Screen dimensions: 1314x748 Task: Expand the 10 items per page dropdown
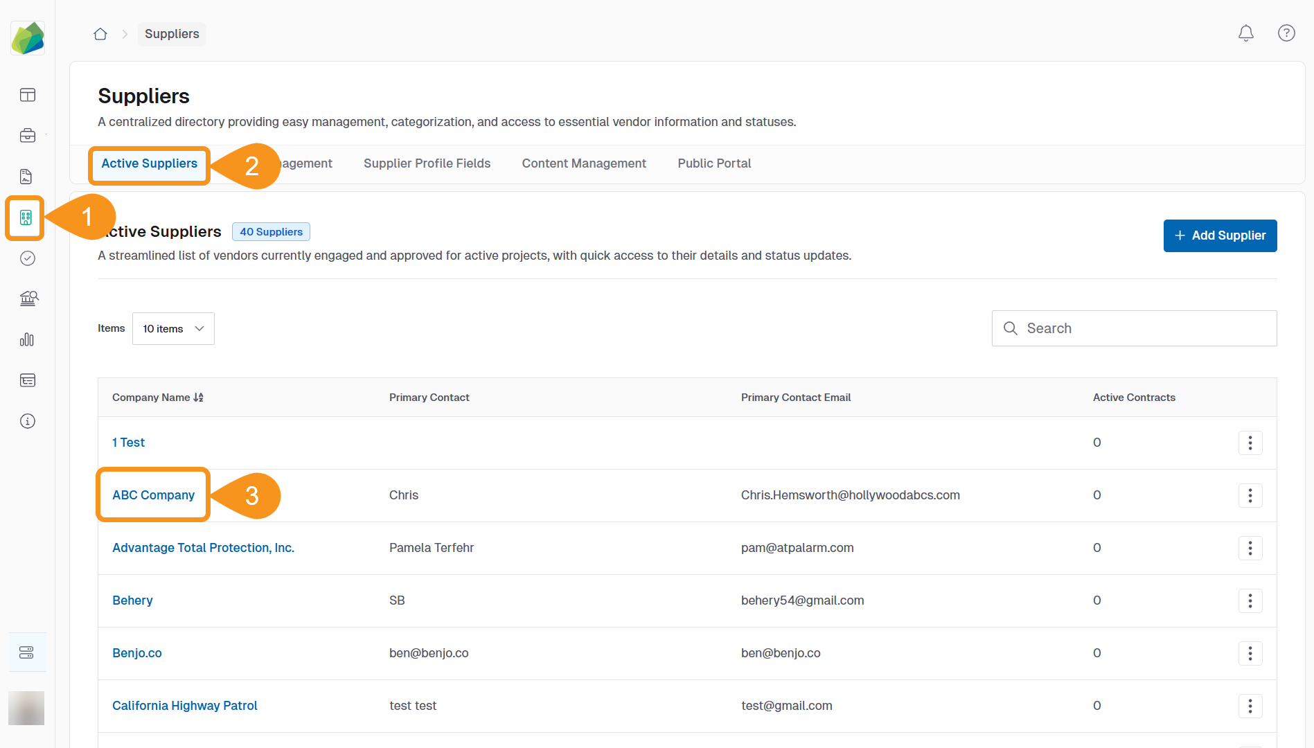pyautogui.click(x=173, y=329)
